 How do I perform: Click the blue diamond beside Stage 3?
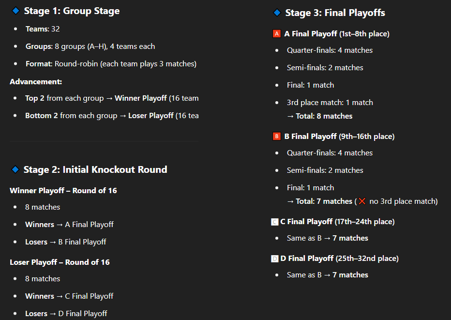tap(277, 13)
